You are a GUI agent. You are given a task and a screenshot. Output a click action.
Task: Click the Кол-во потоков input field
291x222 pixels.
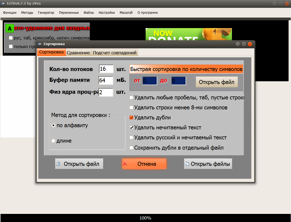[x=106, y=69]
